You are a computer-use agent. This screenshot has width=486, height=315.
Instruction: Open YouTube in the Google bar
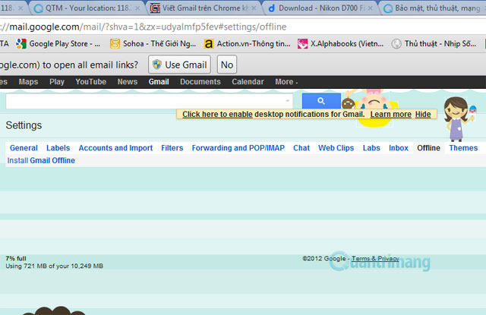(91, 82)
